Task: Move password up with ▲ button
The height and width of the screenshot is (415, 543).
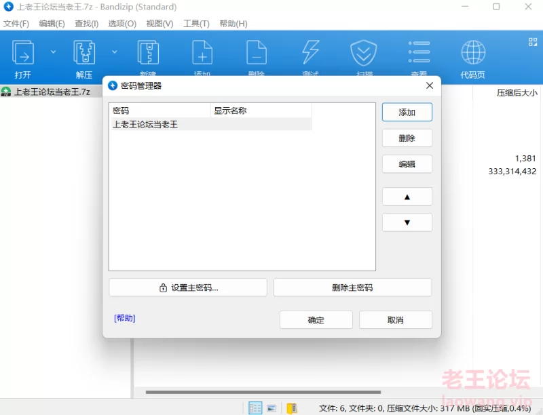Action: [x=407, y=197]
